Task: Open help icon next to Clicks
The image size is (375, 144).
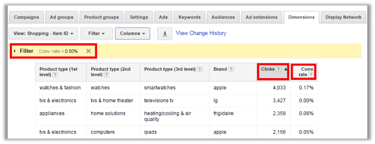Action: [278, 69]
